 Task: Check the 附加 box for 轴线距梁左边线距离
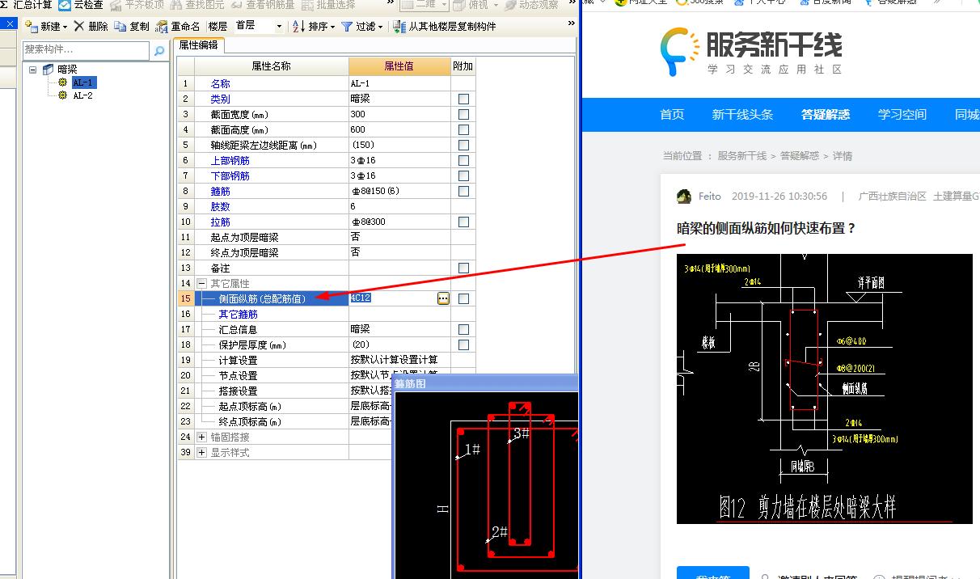click(463, 145)
